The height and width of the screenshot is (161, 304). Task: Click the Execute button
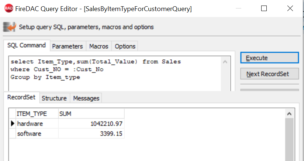(269, 58)
